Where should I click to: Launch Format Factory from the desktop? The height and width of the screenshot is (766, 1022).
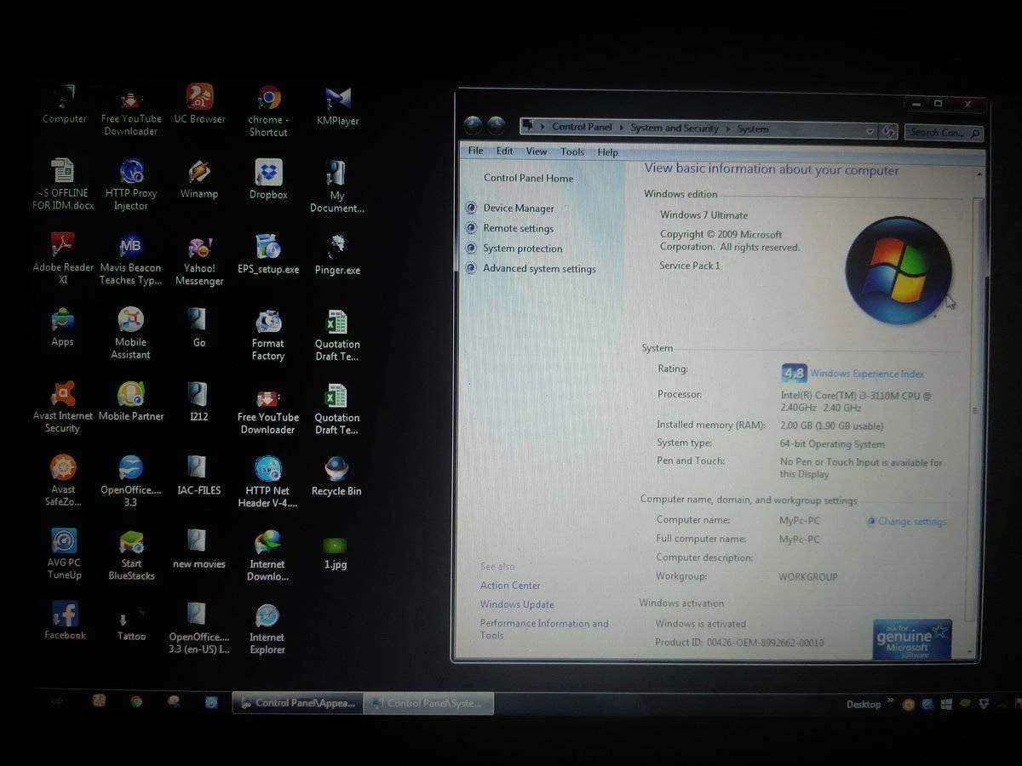[x=268, y=334]
